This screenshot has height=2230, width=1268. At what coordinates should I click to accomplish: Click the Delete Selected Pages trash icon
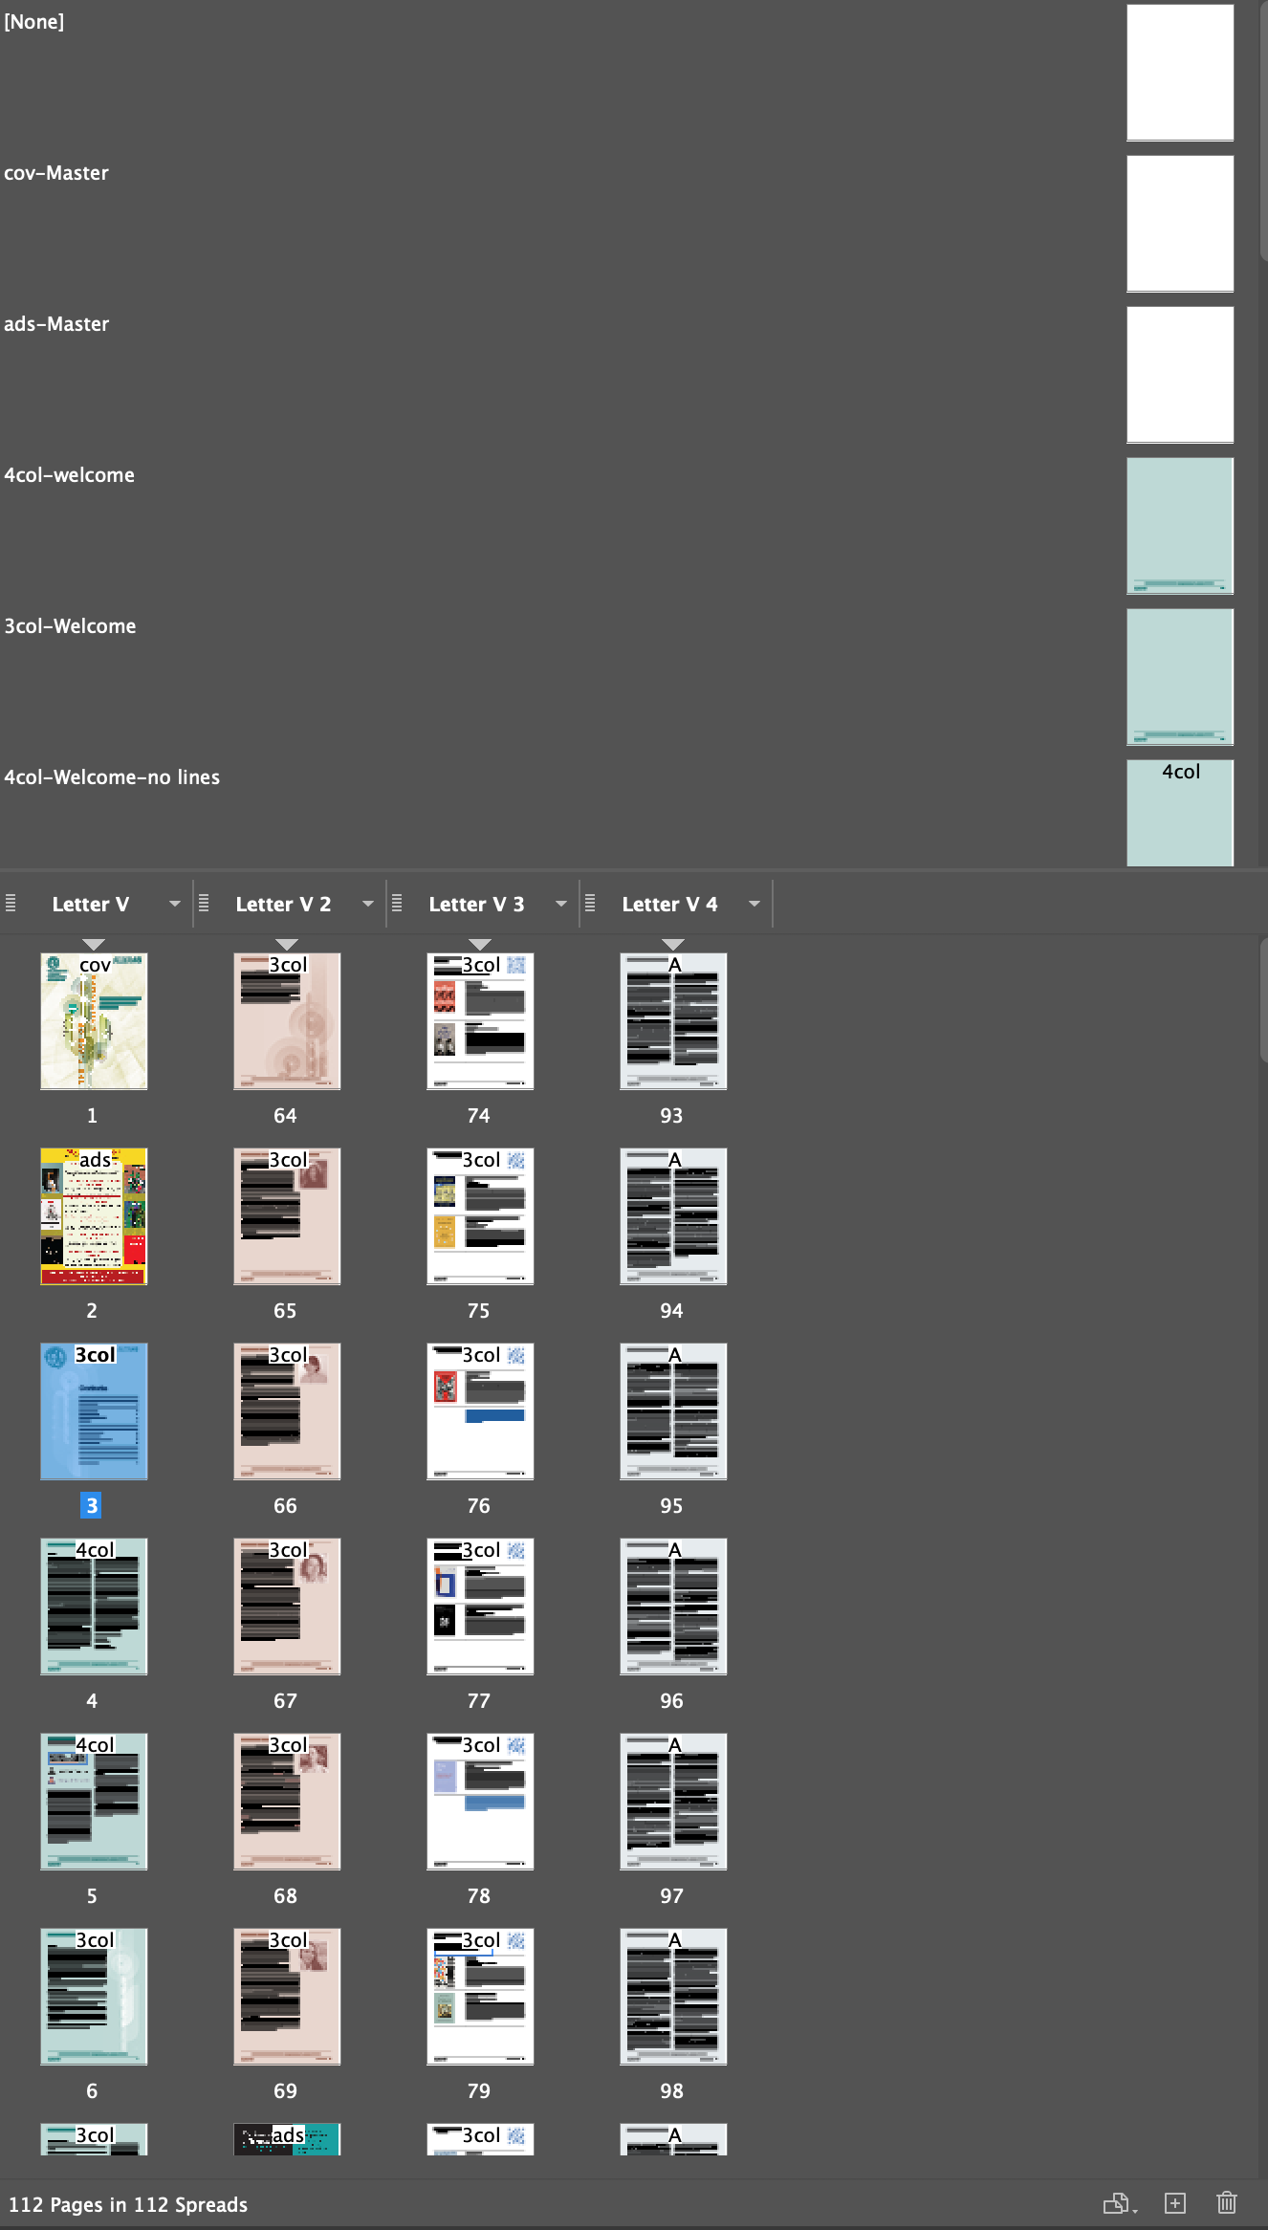[x=1227, y=2203]
